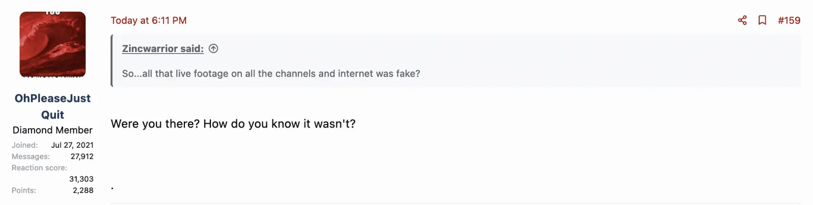Screen dimensions: 813x205
Task: Select the "Diamond Member" user title
Action: coord(52,130)
